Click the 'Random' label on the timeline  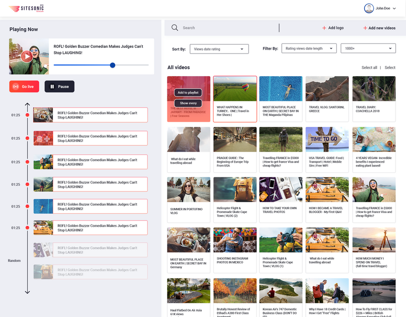14,261
